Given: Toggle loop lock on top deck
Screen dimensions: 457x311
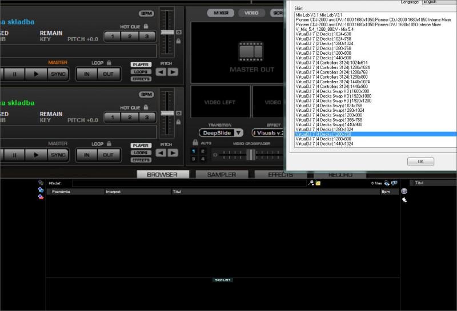Looking at the screenshot, I should tap(109, 62).
